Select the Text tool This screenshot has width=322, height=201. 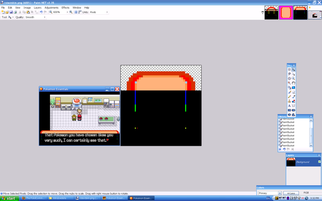tap(289, 106)
